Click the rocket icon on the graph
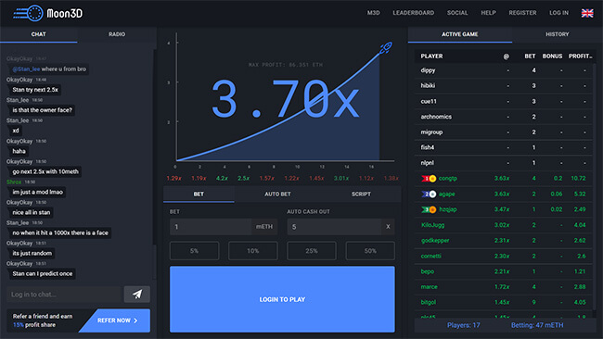Viewport: 603px width, 339px height. [386, 47]
